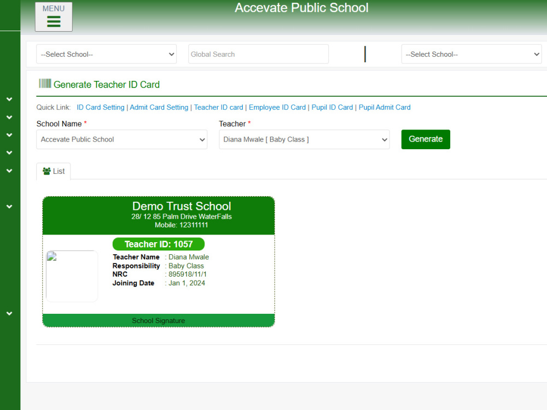Click the Mobile: 12311111 text
Image resolution: width=547 pixels, height=410 pixels.
pyautogui.click(x=182, y=225)
